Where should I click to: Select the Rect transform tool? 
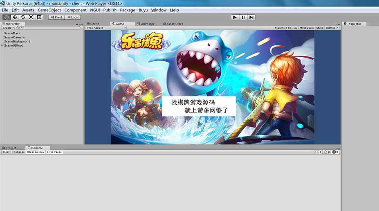[x=39, y=17]
